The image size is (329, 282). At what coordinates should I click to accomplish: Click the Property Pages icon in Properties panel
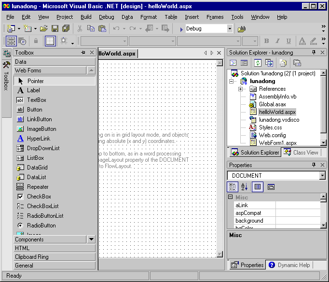271,187
